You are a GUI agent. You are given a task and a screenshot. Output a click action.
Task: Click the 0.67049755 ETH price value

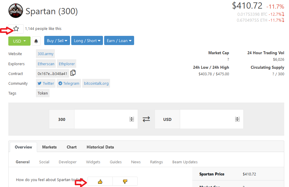[x=252, y=20]
